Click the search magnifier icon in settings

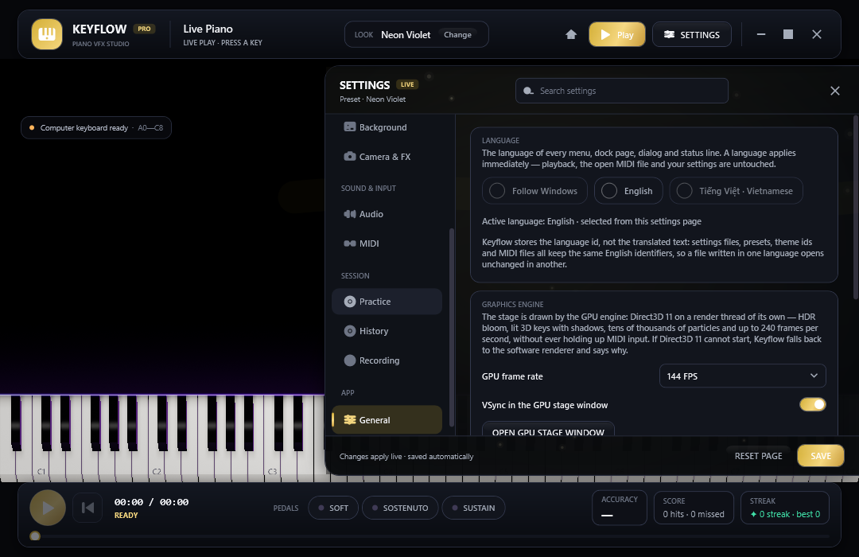(x=528, y=91)
